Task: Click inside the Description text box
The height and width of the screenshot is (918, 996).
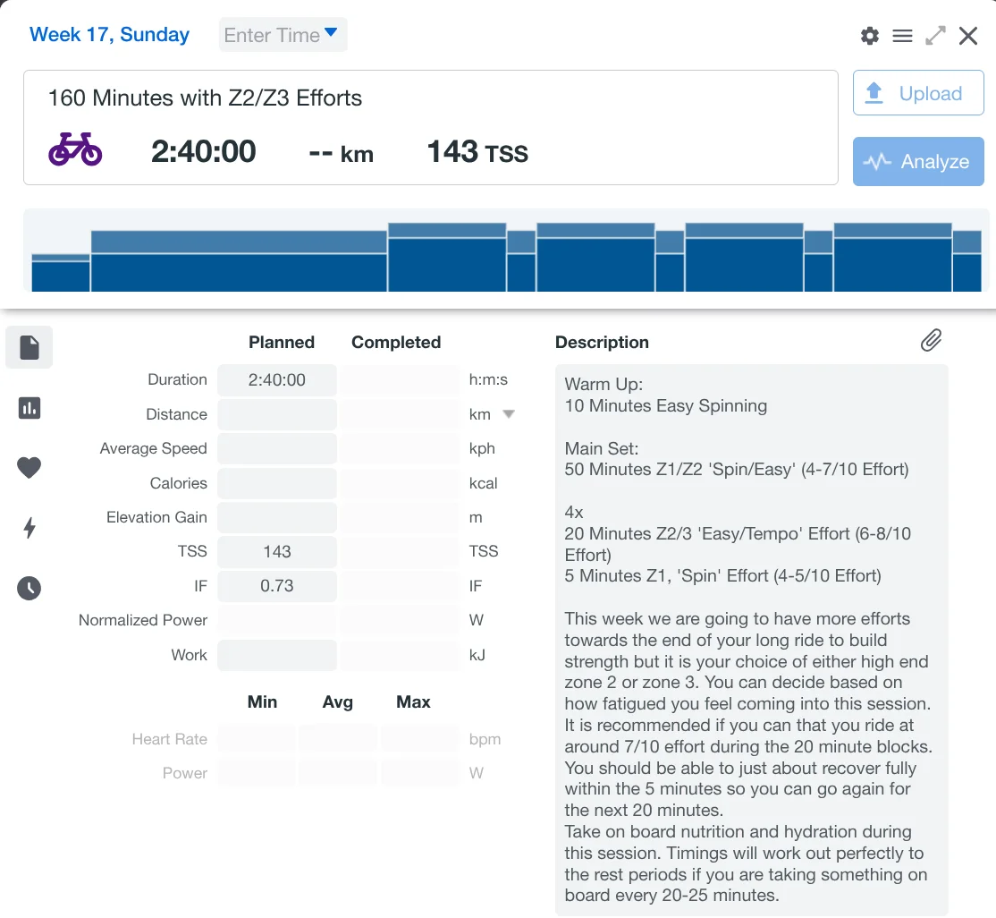Action: pyautogui.click(x=751, y=641)
